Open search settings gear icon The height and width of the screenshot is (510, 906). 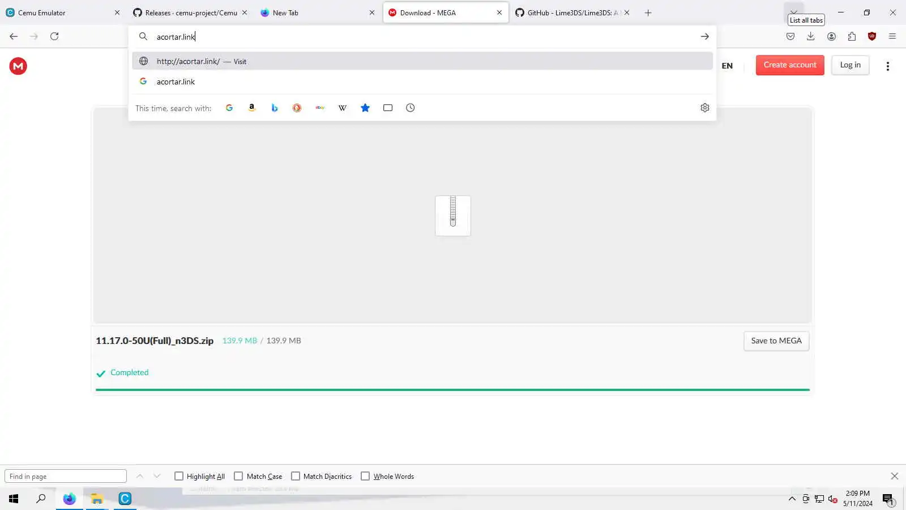tap(705, 108)
